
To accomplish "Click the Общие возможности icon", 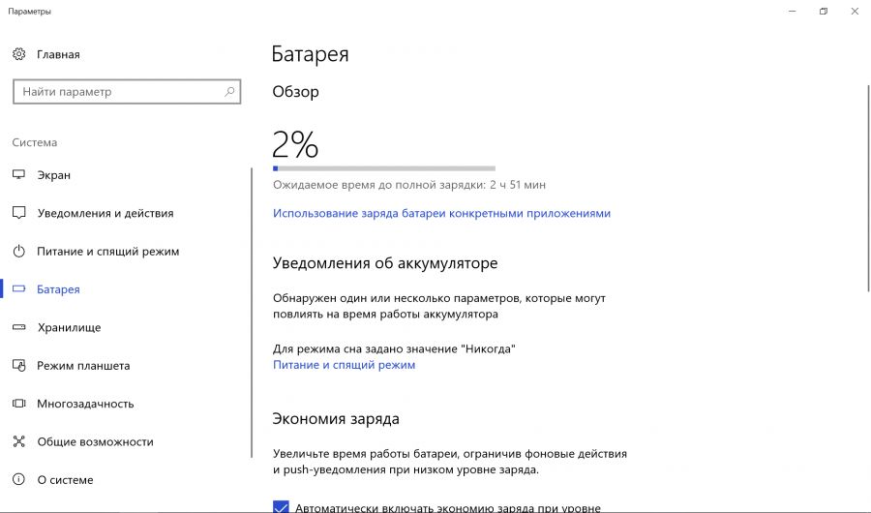I will tap(18, 441).
